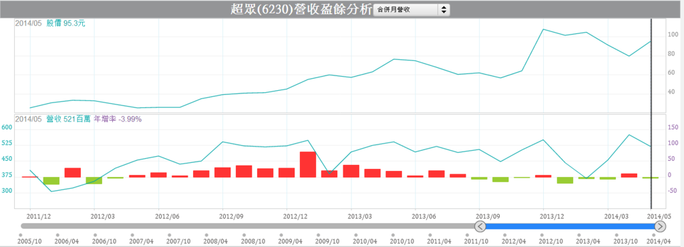Click the 2013/06 x-axis label
This screenshot has width=684, height=247.
pos(424,216)
